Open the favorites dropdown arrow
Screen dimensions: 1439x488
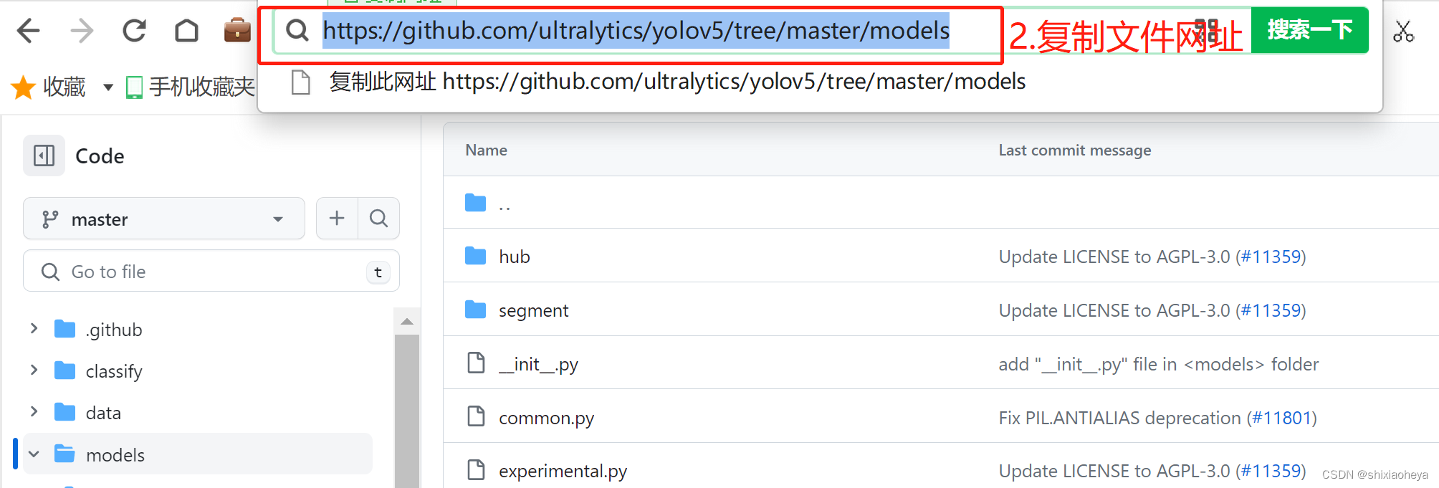click(108, 87)
